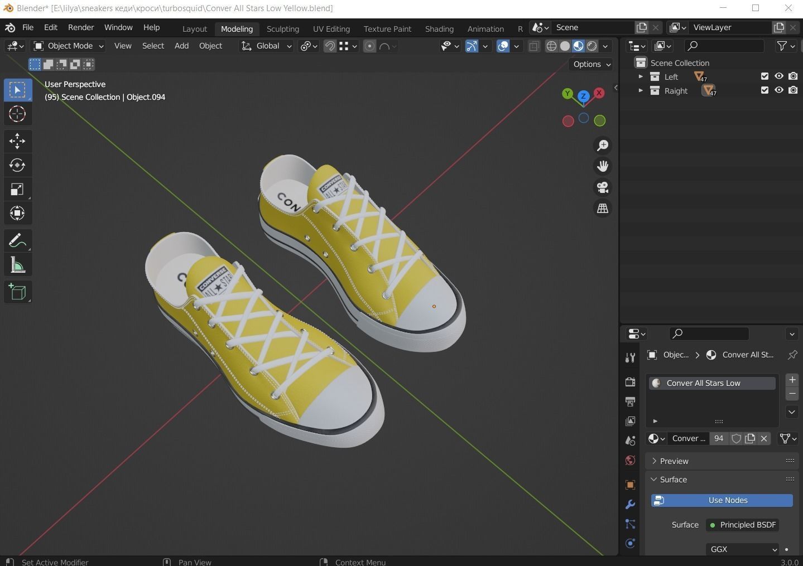Viewport: 803px width, 566px height.
Task: Open World properties tab
Action: point(630,460)
